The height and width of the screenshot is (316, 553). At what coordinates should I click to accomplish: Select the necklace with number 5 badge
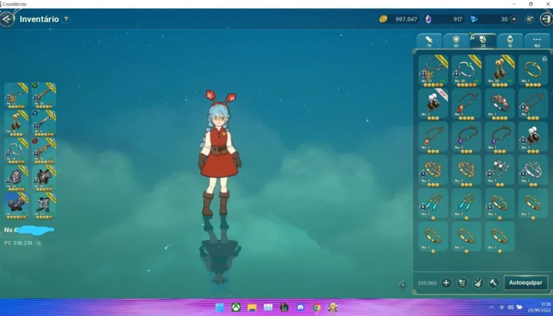pos(533,104)
